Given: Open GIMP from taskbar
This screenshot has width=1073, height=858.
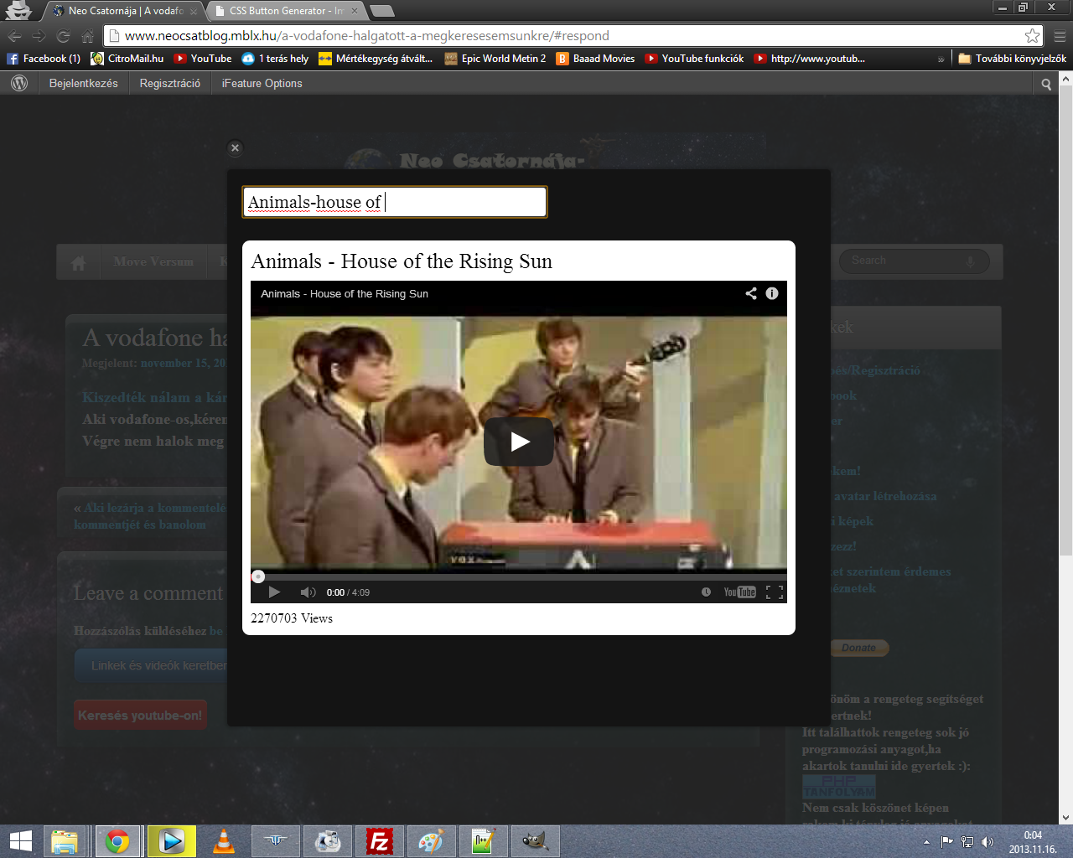Looking at the screenshot, I should [535, 841].
